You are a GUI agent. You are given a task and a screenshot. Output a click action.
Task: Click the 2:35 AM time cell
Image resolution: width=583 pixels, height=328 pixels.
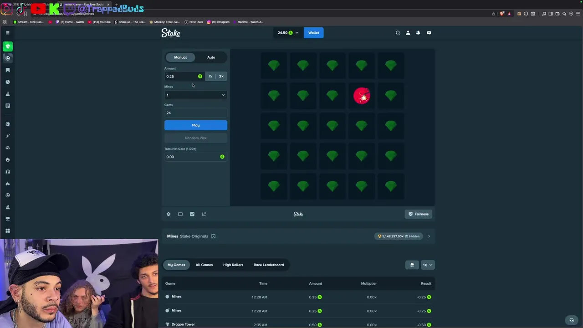[260, 325]
